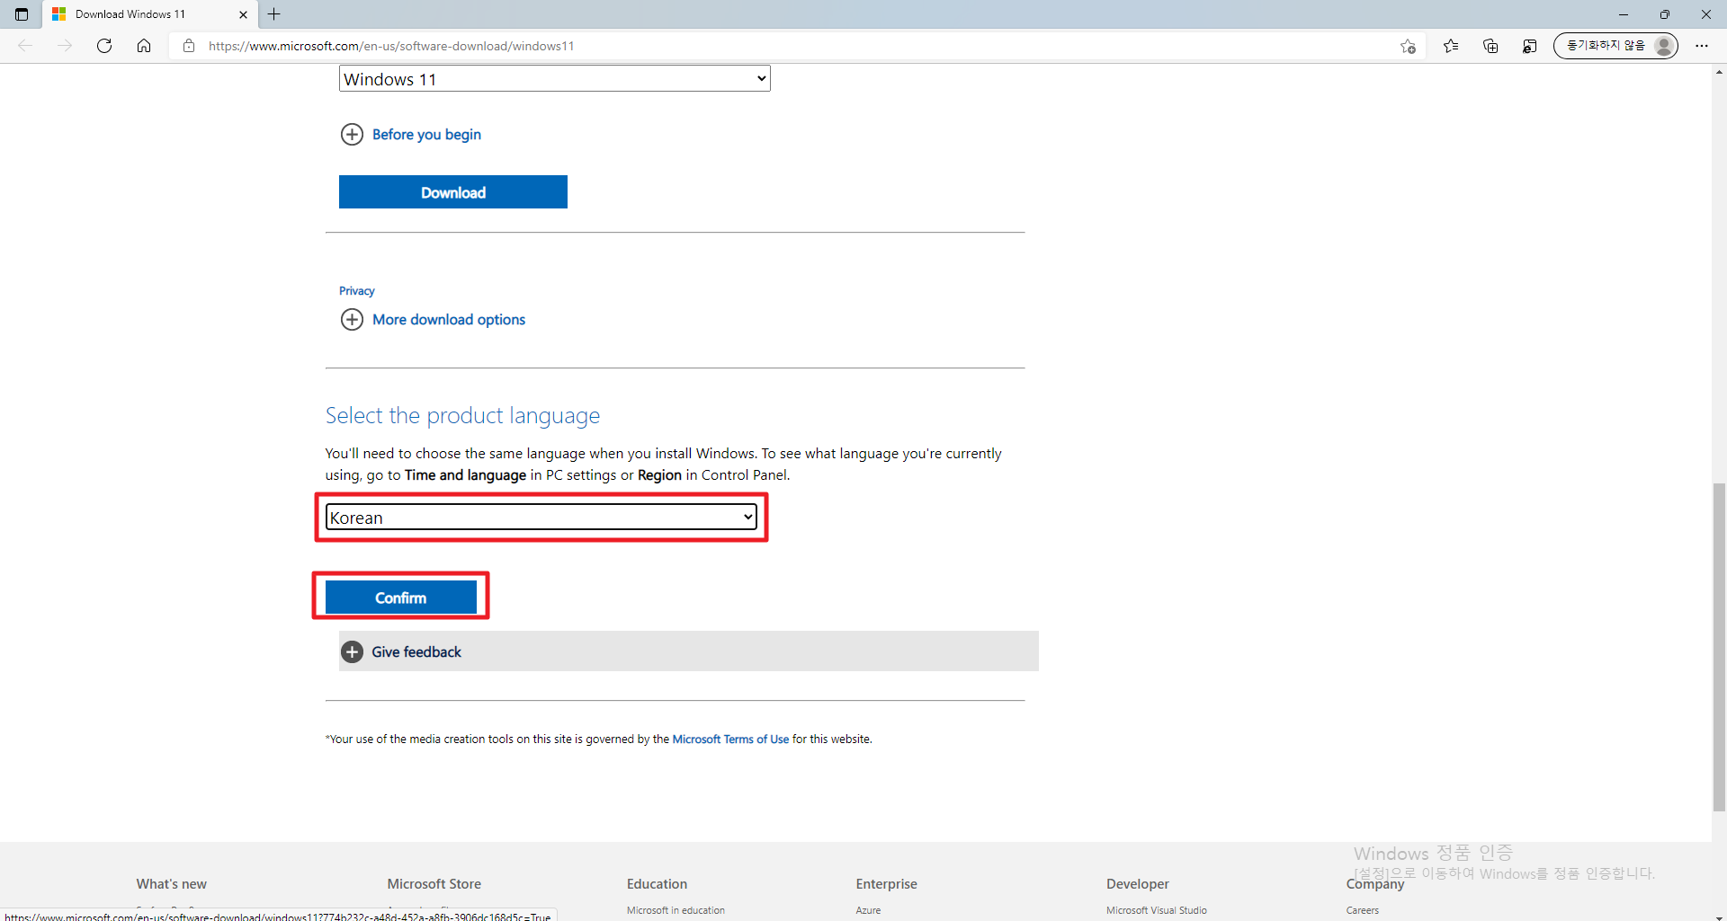Click the browser Forward arrow
1727x921 pixels.
pos(65,46)
